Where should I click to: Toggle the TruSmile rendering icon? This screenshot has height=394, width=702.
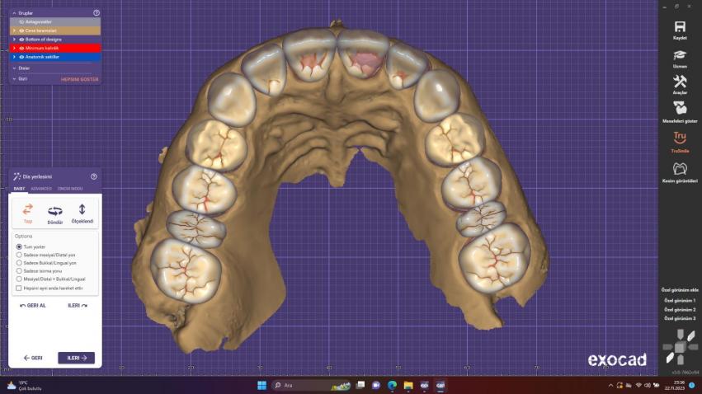pyautogui.click(x=680, y=140)
